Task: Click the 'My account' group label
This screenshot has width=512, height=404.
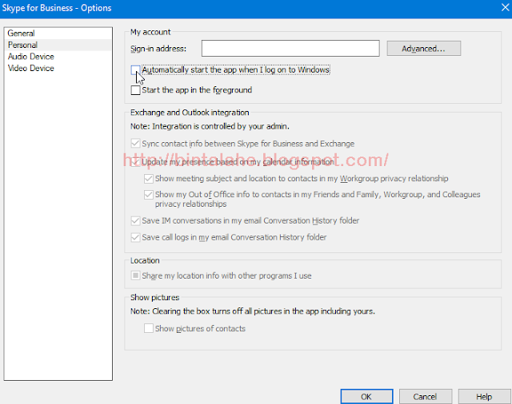Action: 150,32
